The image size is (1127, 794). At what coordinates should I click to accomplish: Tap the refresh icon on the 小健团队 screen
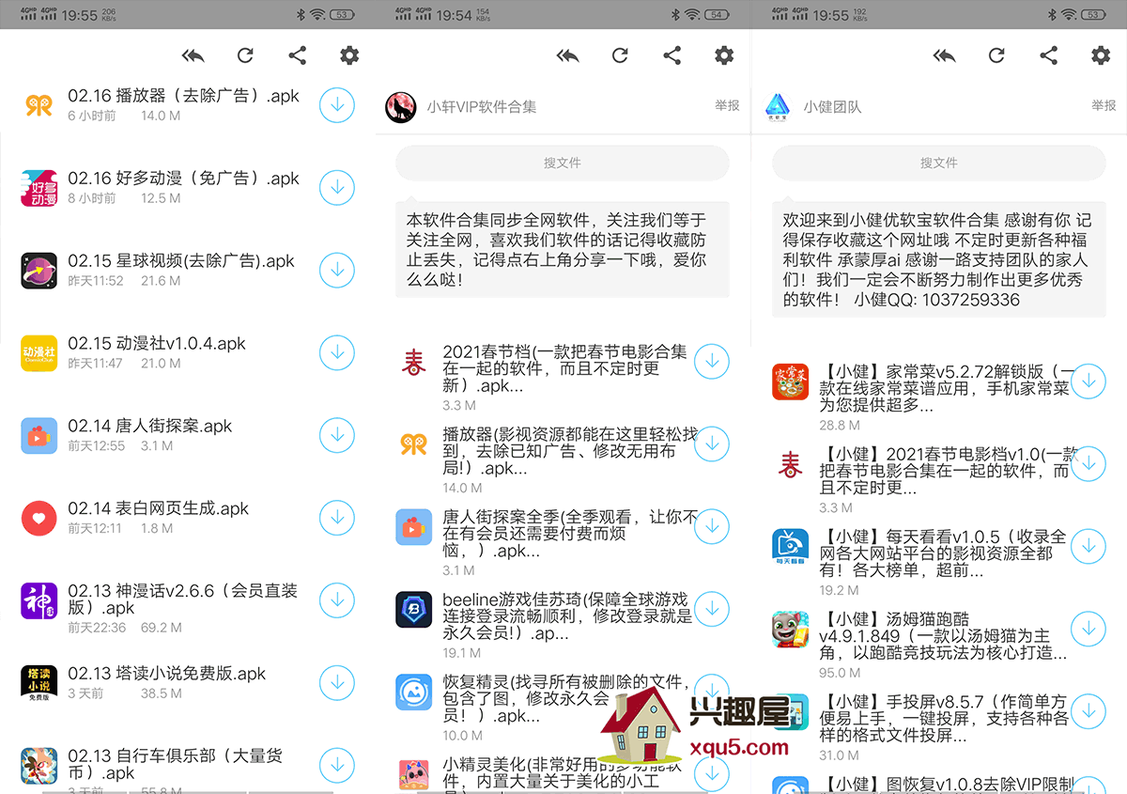[996, 55]
